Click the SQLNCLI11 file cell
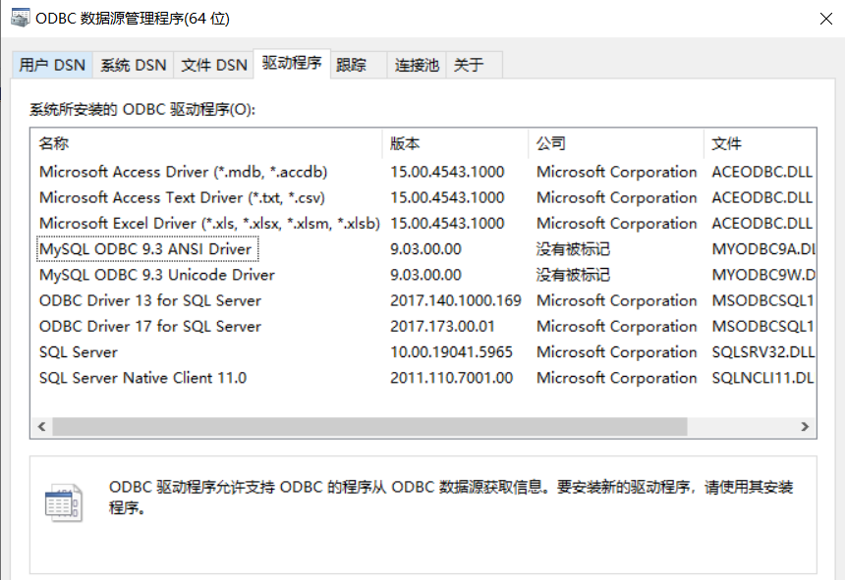The width and height of the screenshot is (845, 580). [x=763, y=378]
